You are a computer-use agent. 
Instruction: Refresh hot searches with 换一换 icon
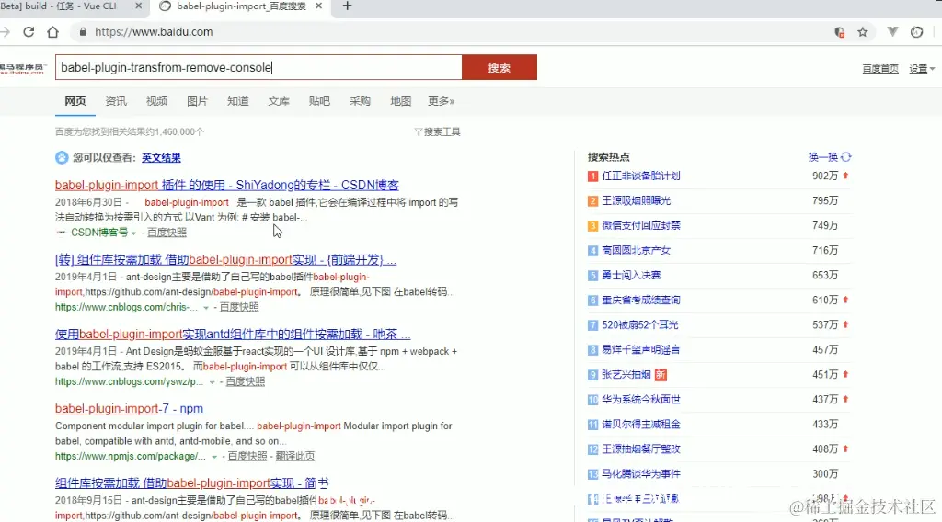(x=846, y=157)
